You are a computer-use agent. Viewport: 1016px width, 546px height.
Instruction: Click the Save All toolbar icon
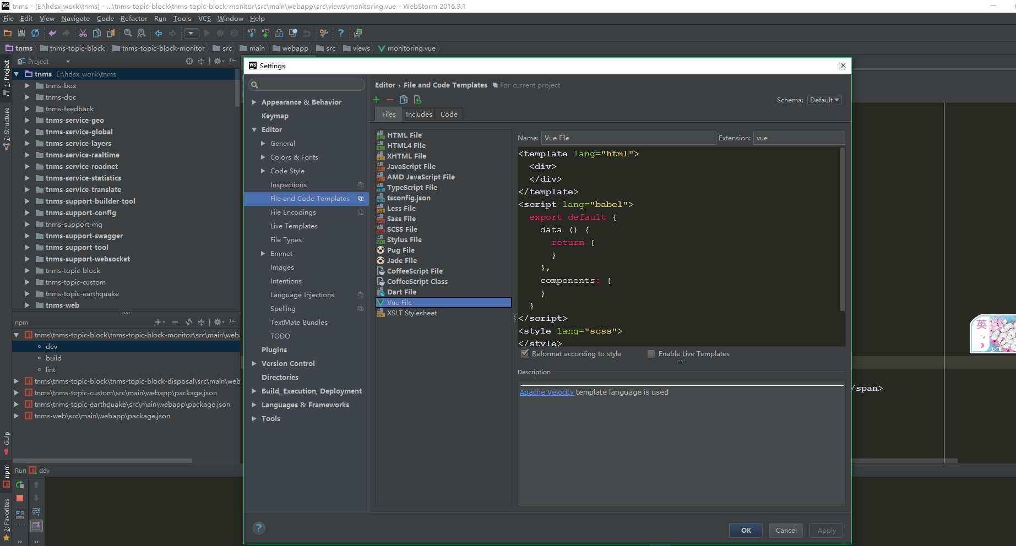pos(21,33)
